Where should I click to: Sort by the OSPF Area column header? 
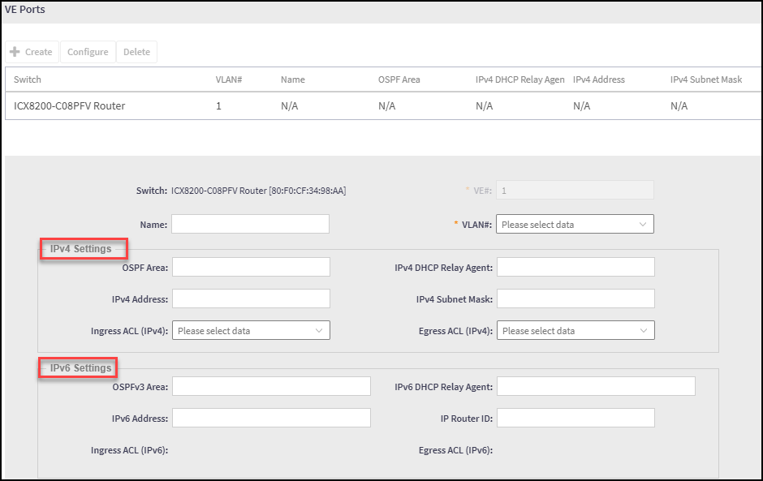(x=399, y=79)
